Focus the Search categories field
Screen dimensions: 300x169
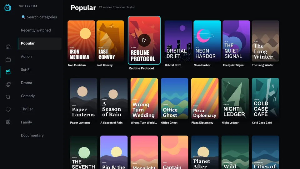click(x=40, y=17)
